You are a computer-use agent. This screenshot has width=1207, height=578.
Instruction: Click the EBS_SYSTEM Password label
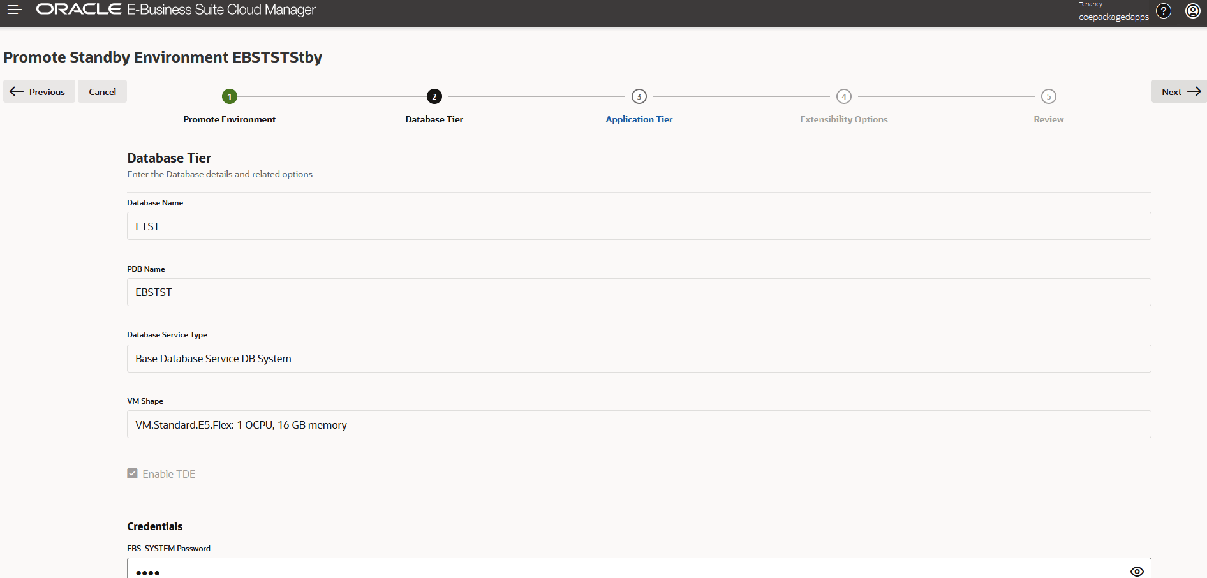pyautogui.click(x=169, y=549)
